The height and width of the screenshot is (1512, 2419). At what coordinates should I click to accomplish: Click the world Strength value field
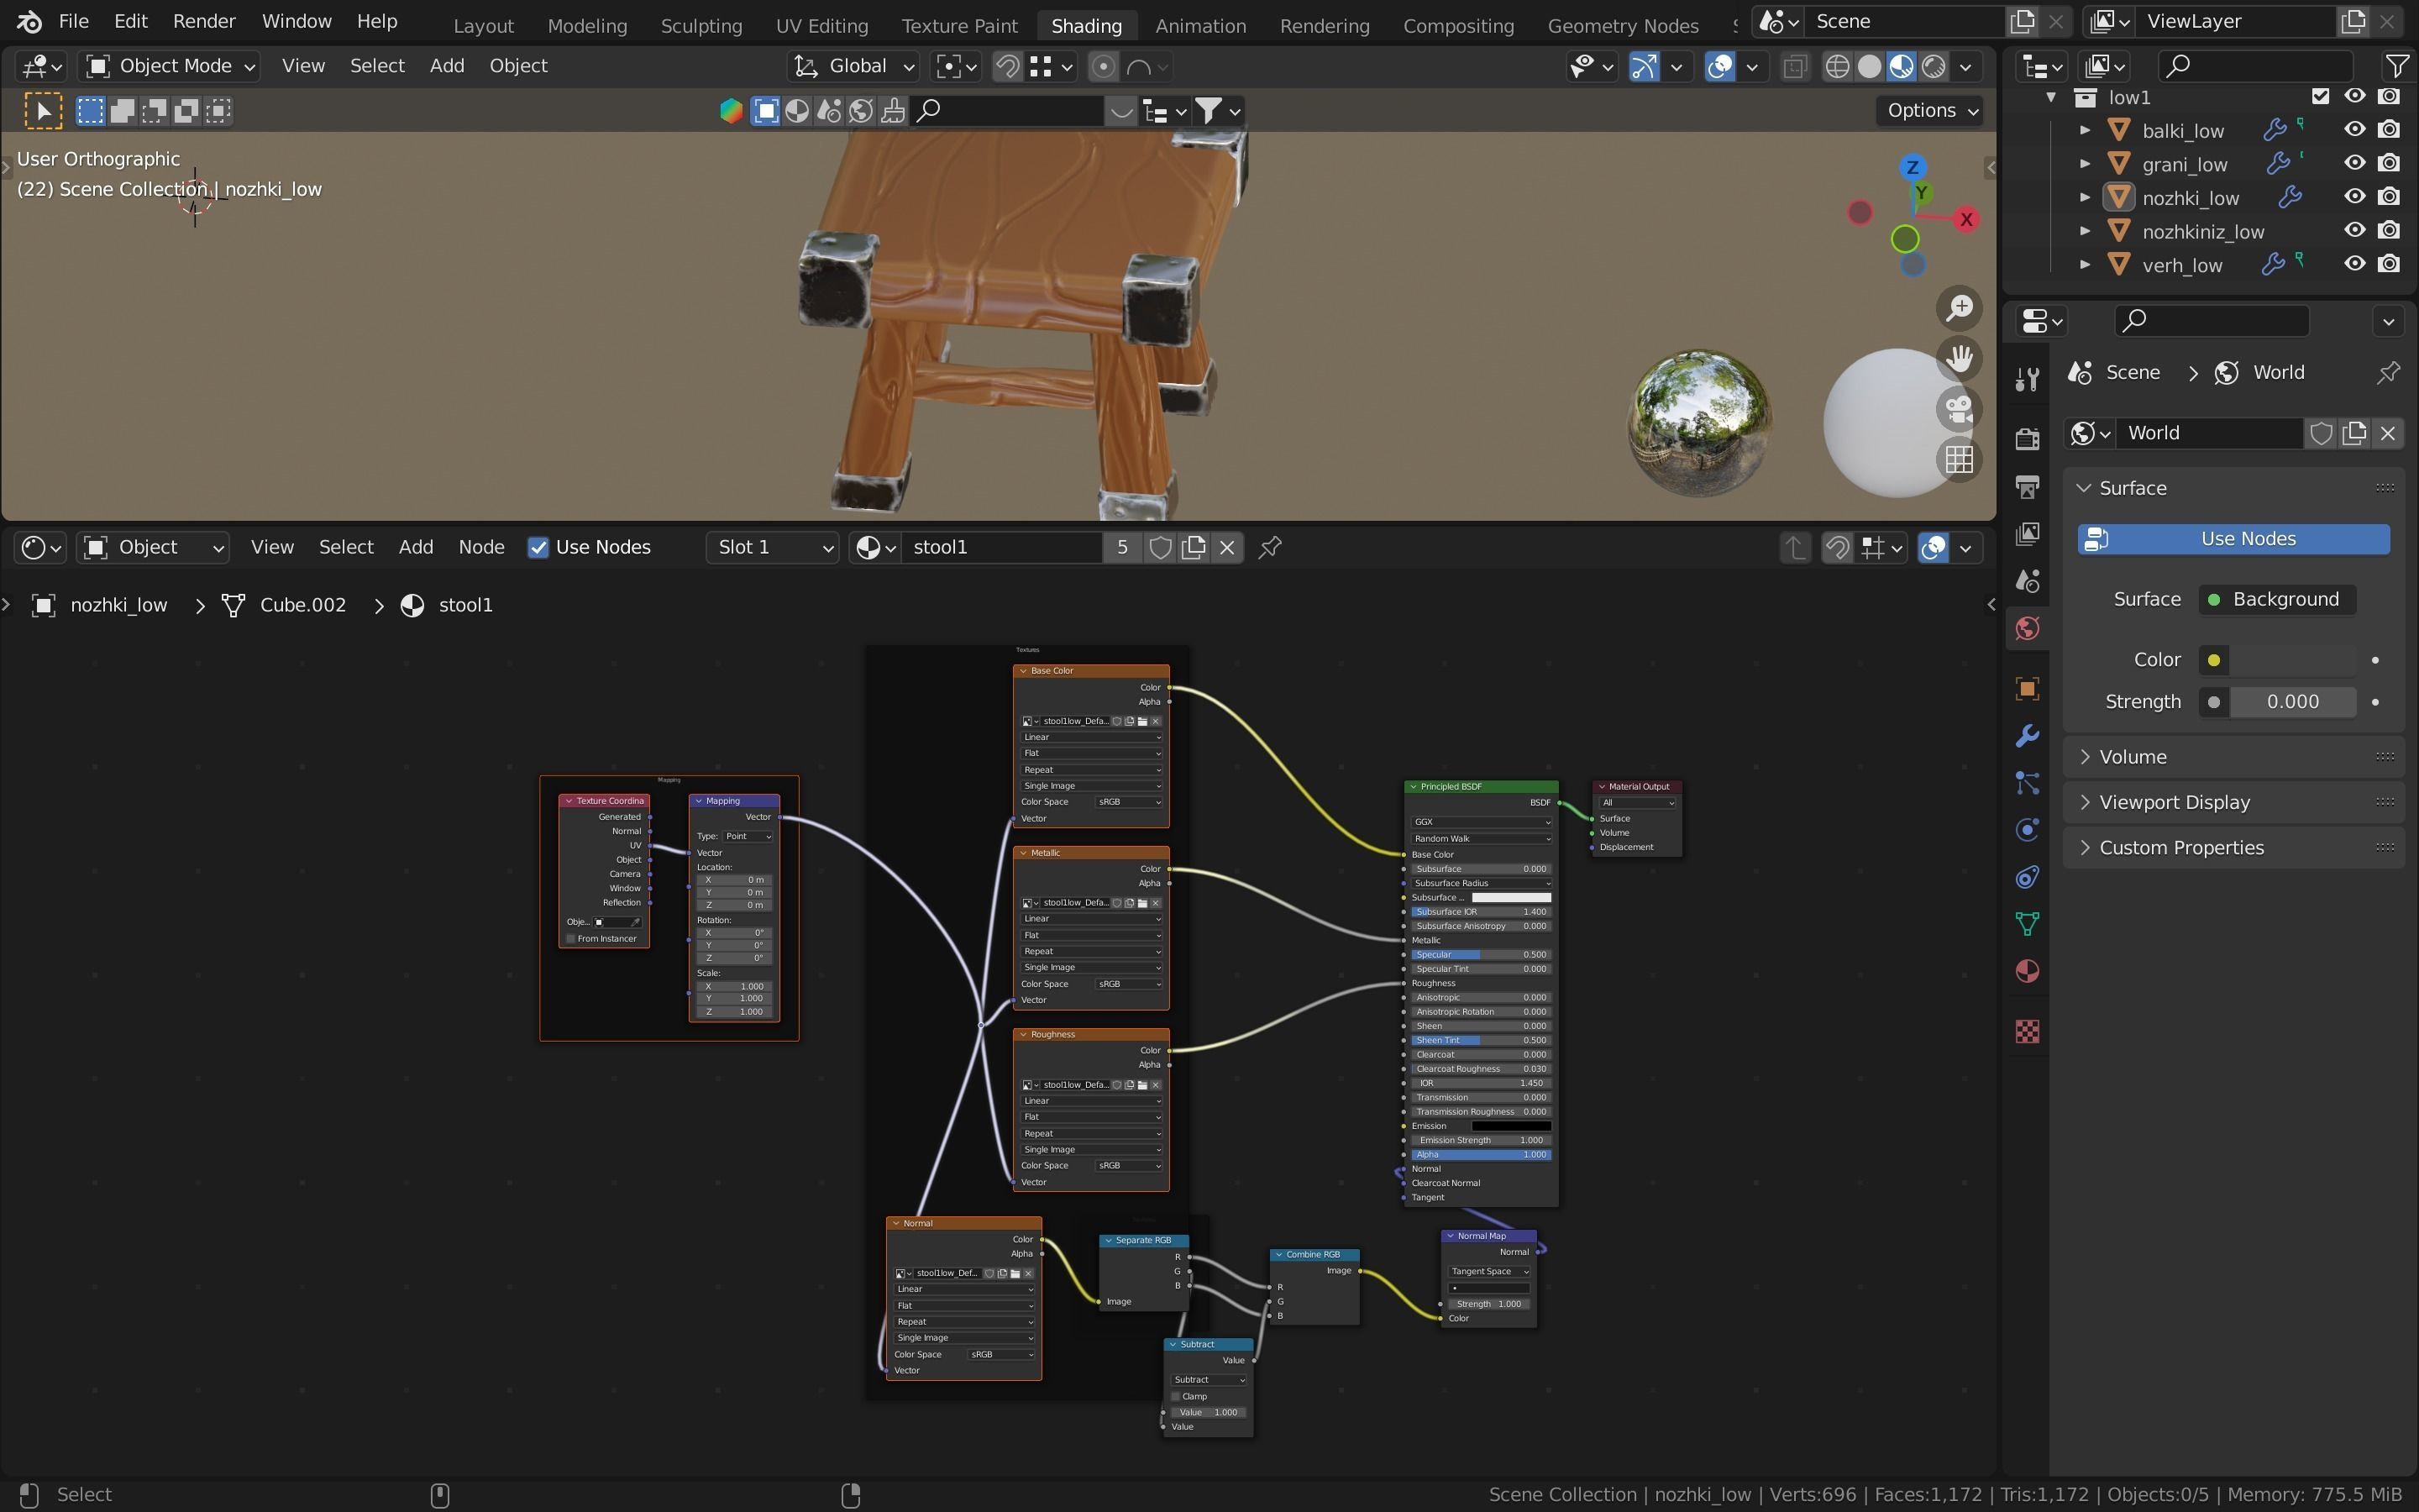[2292, 702]
